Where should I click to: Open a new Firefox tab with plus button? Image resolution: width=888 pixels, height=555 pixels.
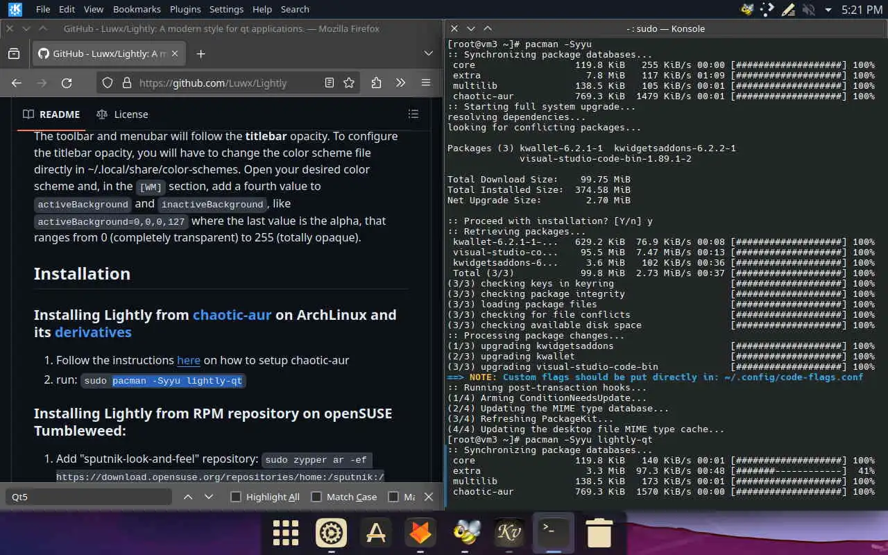(200, 53)
